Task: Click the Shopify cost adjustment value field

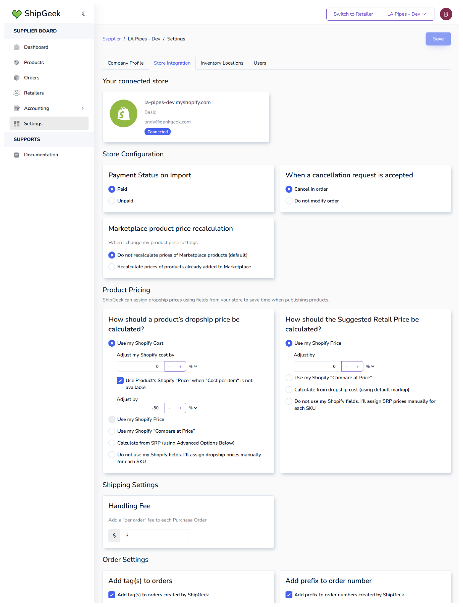Action: [x=140, y=366]
